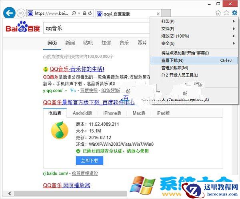Open 给百度提建议 link
The image size is (240, 199).
pyautogui.click(x=85, y=173)
